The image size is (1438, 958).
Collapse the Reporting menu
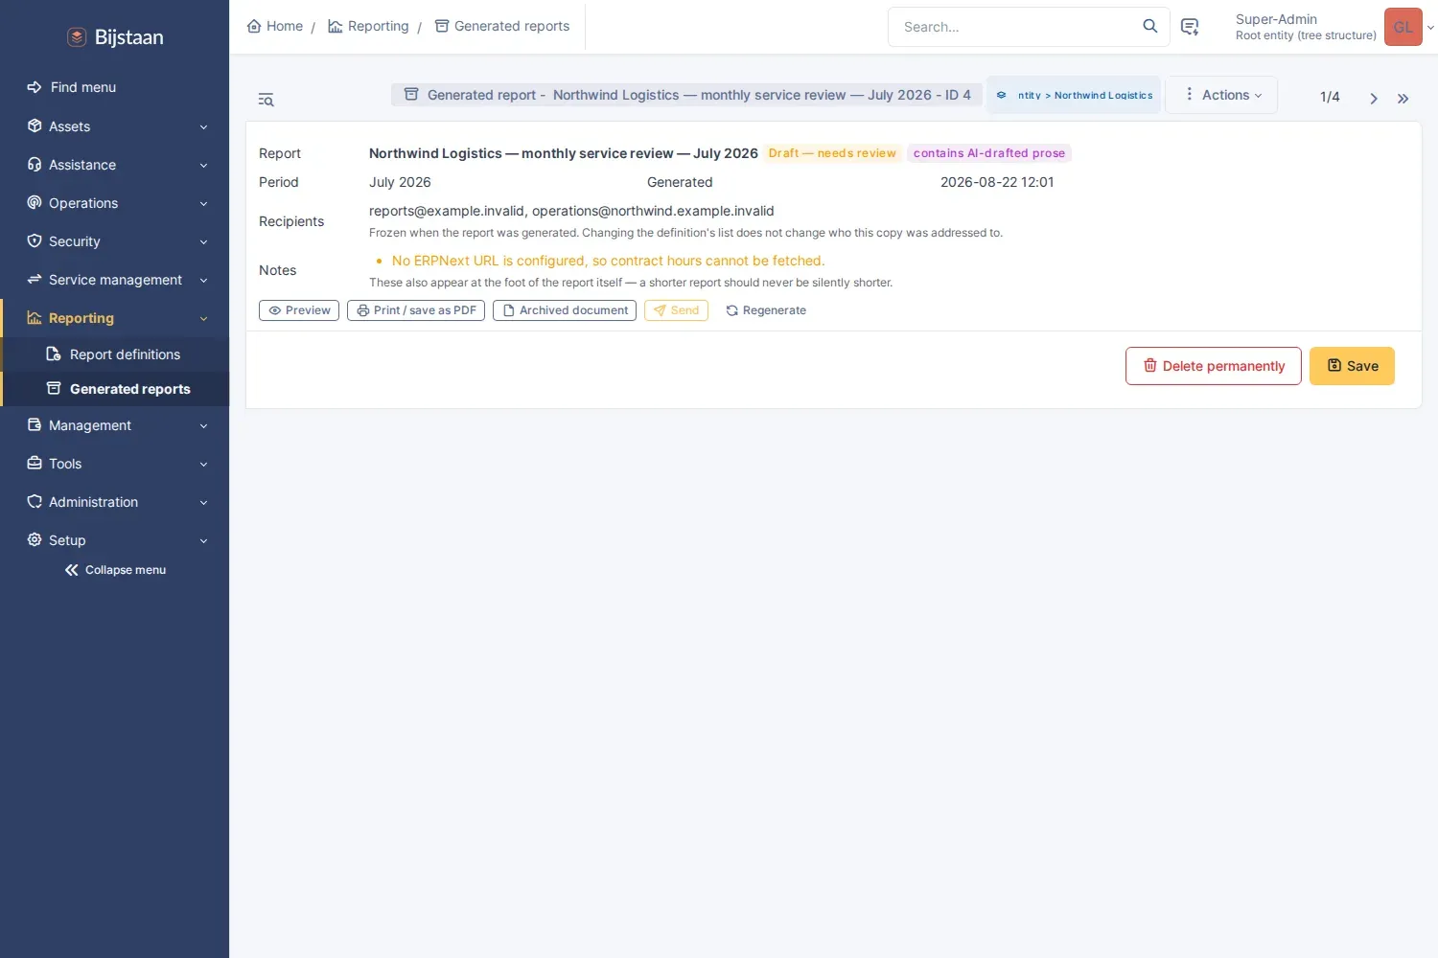coord(115,318)
